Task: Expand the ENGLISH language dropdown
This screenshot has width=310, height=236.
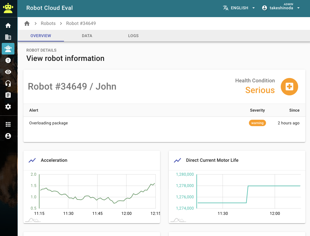Action: tap(239, 8)
